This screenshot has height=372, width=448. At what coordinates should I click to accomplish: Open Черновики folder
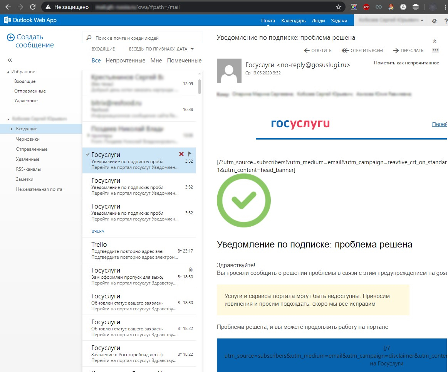[28, 139]
